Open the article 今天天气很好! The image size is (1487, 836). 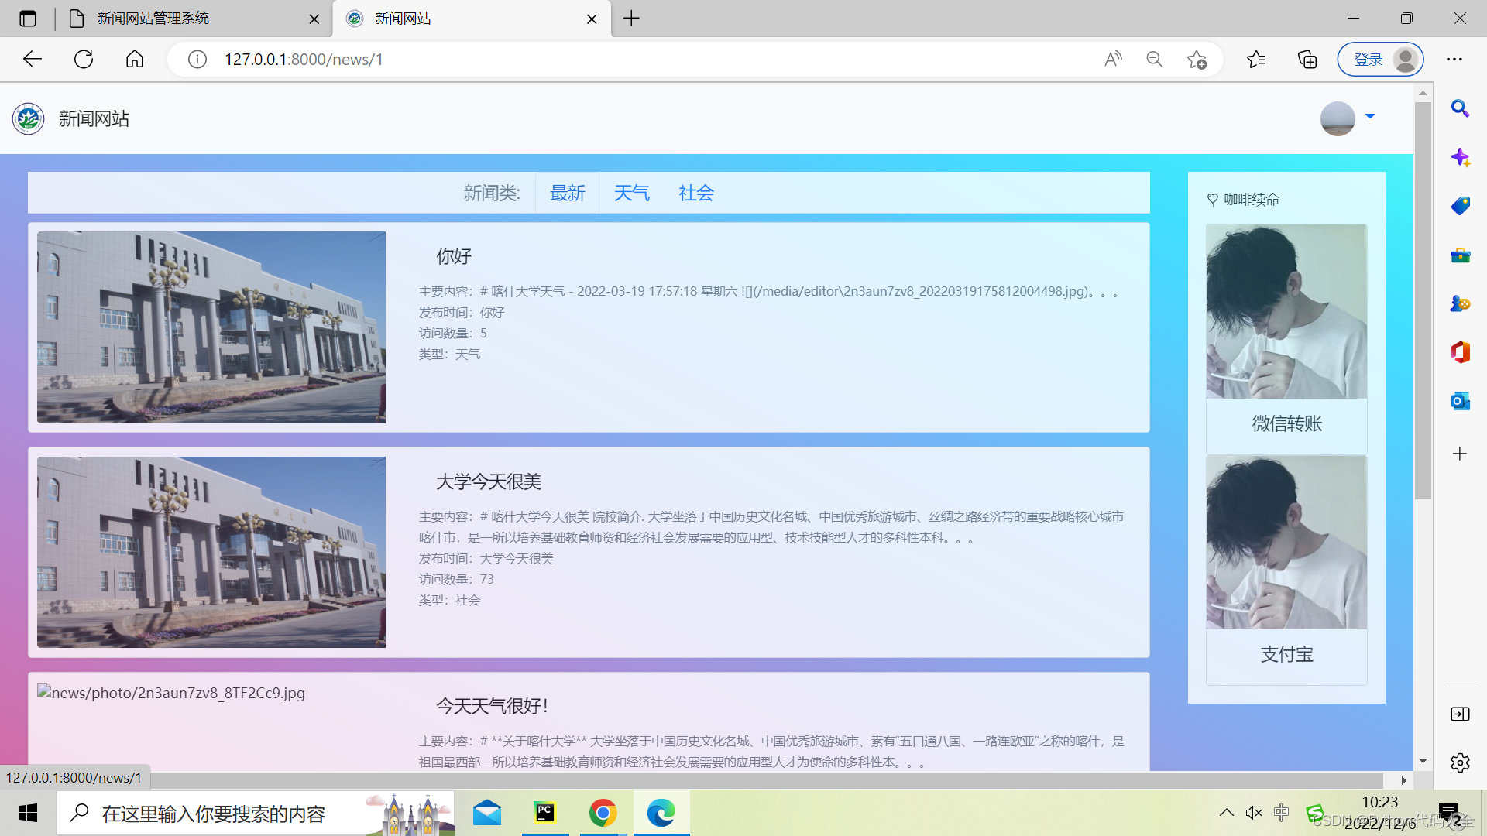point(492,706)
